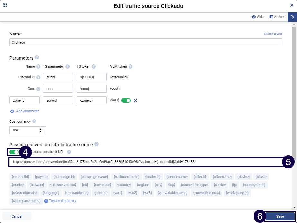Insert the {campaign.name} token
297x223 pixels.
click(x=94, y=177)
